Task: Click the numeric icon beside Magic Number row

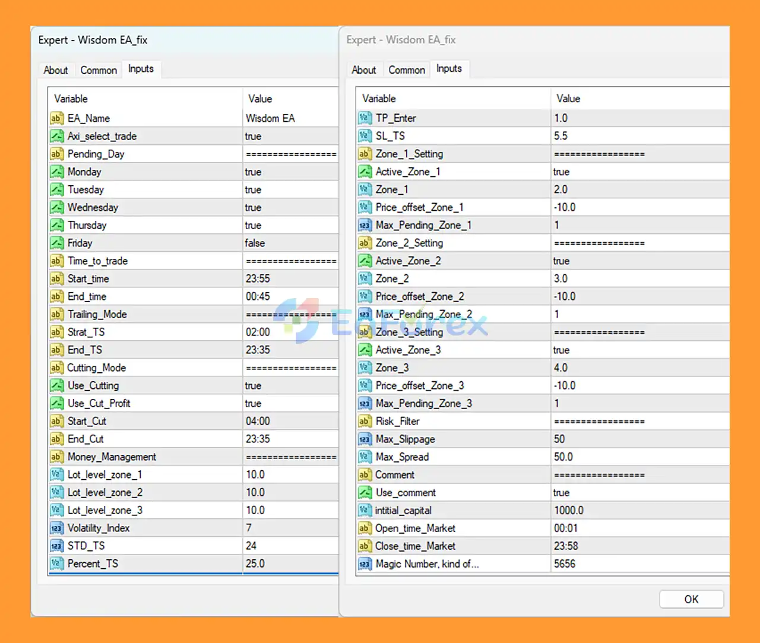Action: [365, 564]
